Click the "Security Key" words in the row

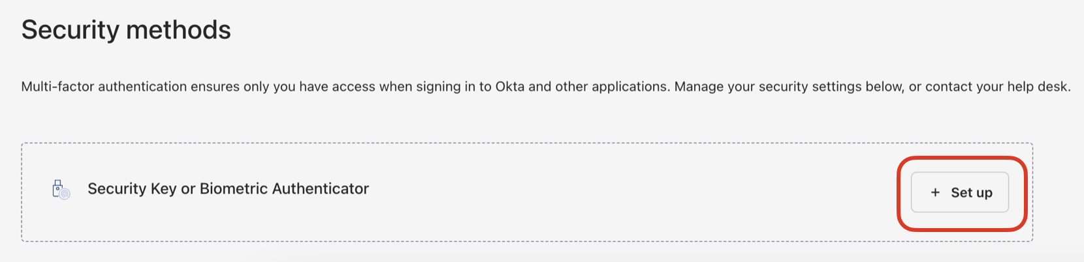[x=132, y=189]
